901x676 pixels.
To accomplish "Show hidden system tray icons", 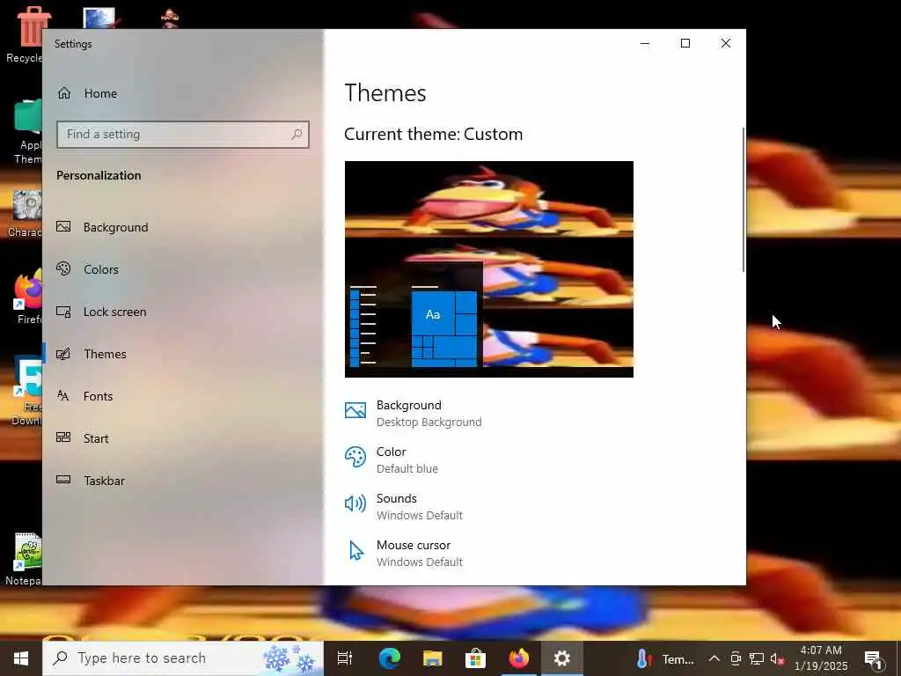I will coord(714,658).
